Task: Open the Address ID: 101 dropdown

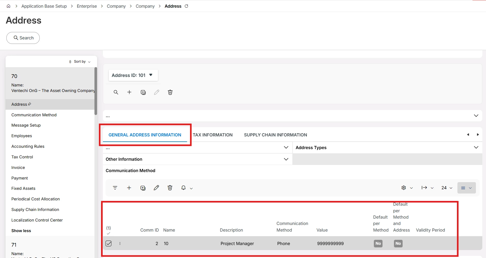Action: [133, 75]
